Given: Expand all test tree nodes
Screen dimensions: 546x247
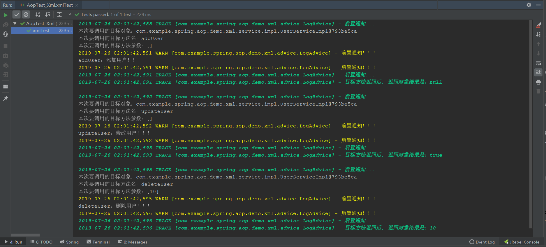Looking at the screenshot, I should click(59, 15).
